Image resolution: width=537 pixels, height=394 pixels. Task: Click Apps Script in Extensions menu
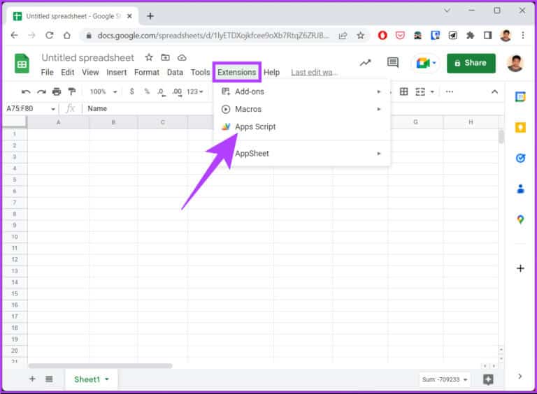pos(255,127)
